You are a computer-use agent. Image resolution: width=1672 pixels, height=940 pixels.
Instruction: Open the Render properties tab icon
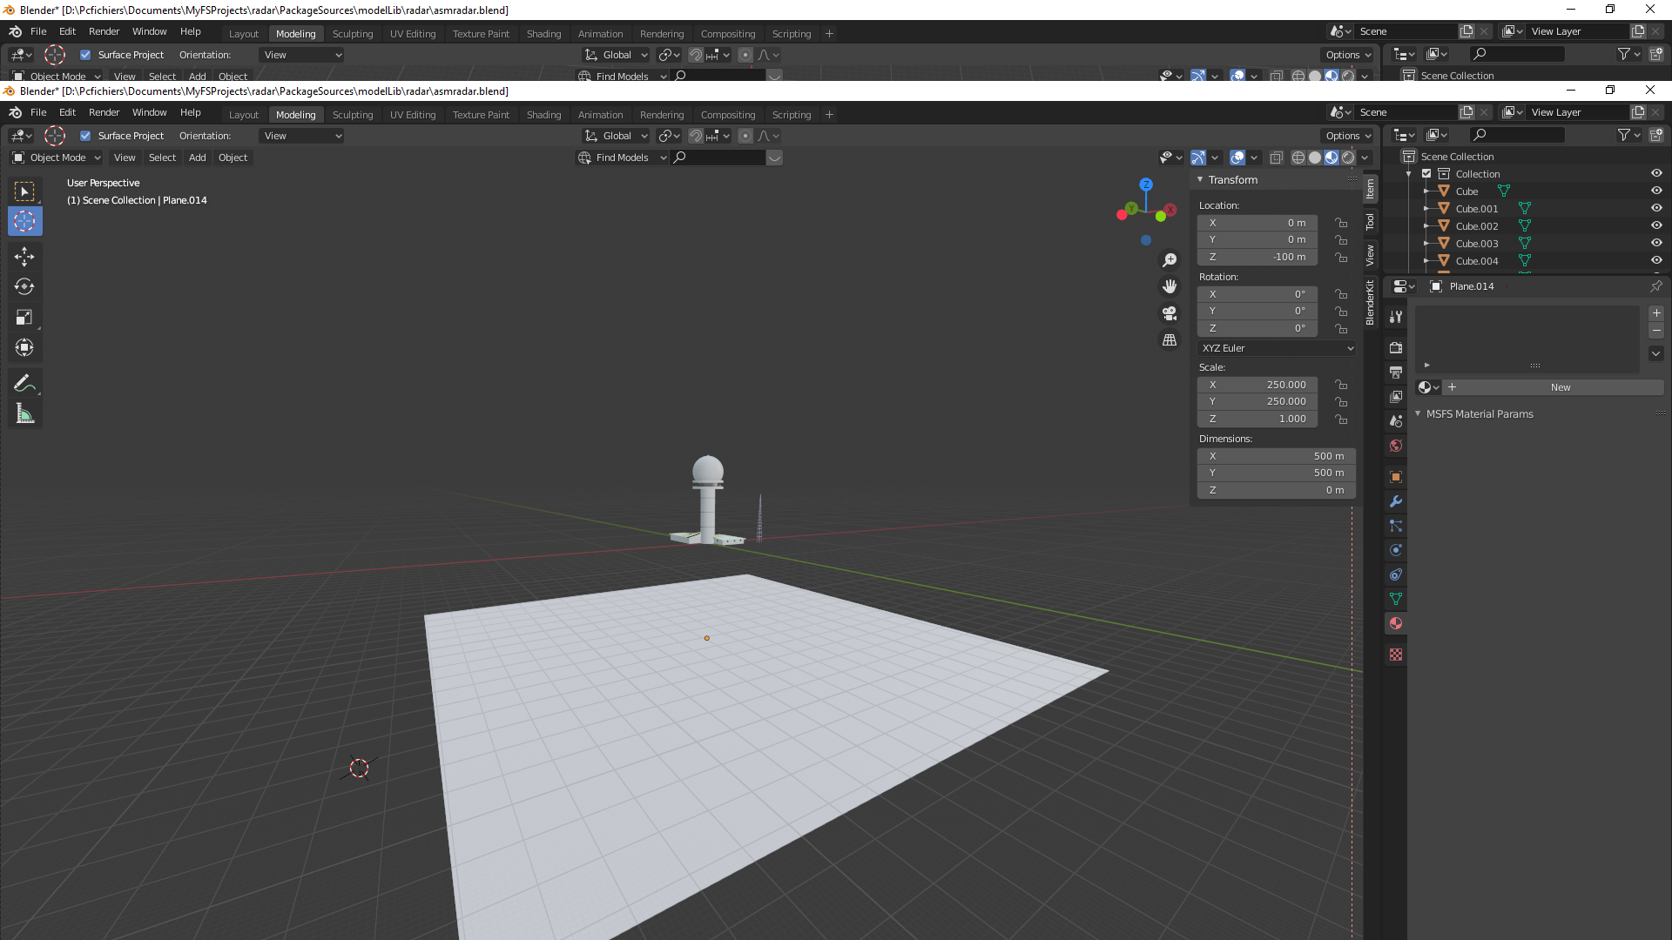[x=1396, y=348]
